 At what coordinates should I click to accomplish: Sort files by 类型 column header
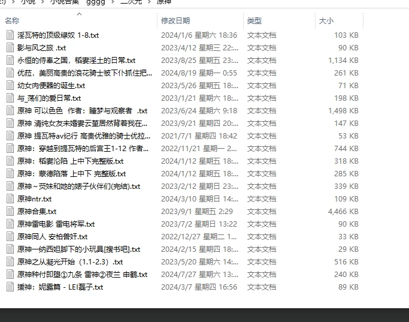(x=255, y=20)
